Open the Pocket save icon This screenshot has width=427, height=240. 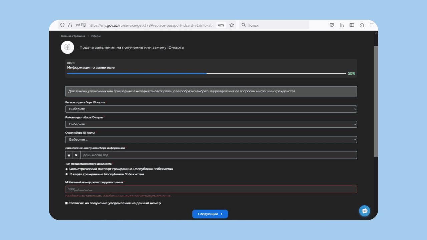coord(332,25)
